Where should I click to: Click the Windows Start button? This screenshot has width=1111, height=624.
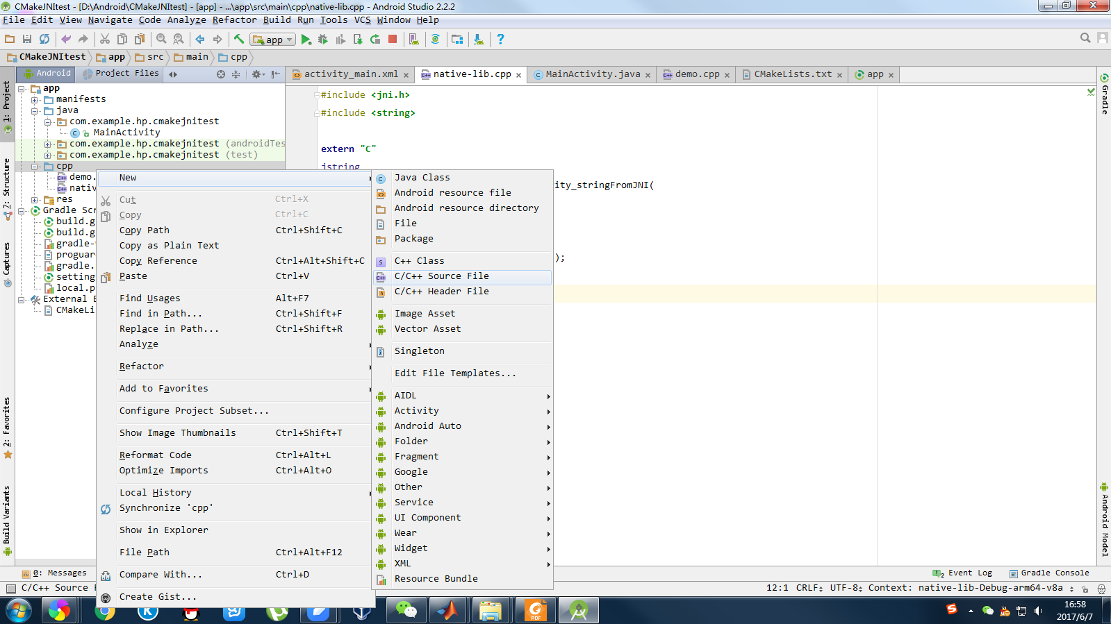pyautogui.click(x=17, y=611)
